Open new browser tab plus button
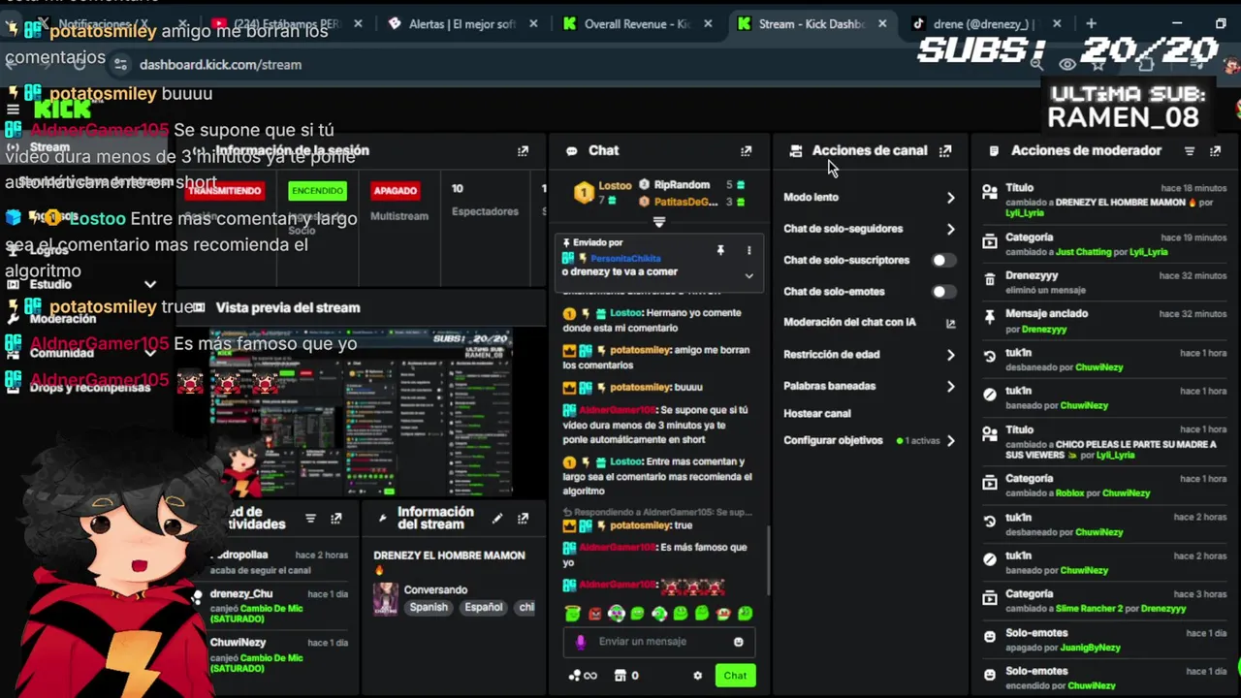The height and width of the screenshot is (698, 1241). point(1091,23)
